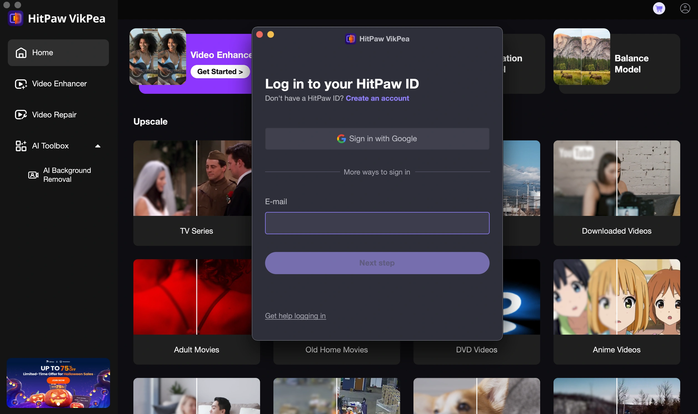This screenshot has height=414, width=698.
Task: Click the Home house icon
Action: click(21, 52)
